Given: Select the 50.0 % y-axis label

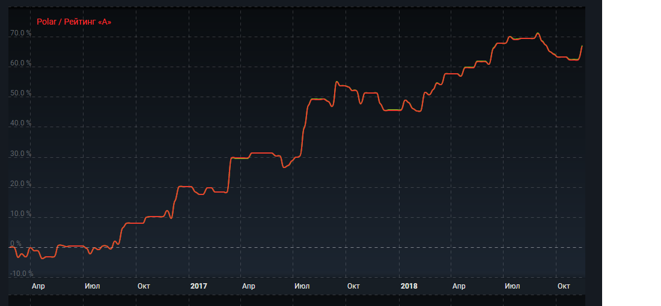Looking at the screenshot, I should (x=20, y=94).
